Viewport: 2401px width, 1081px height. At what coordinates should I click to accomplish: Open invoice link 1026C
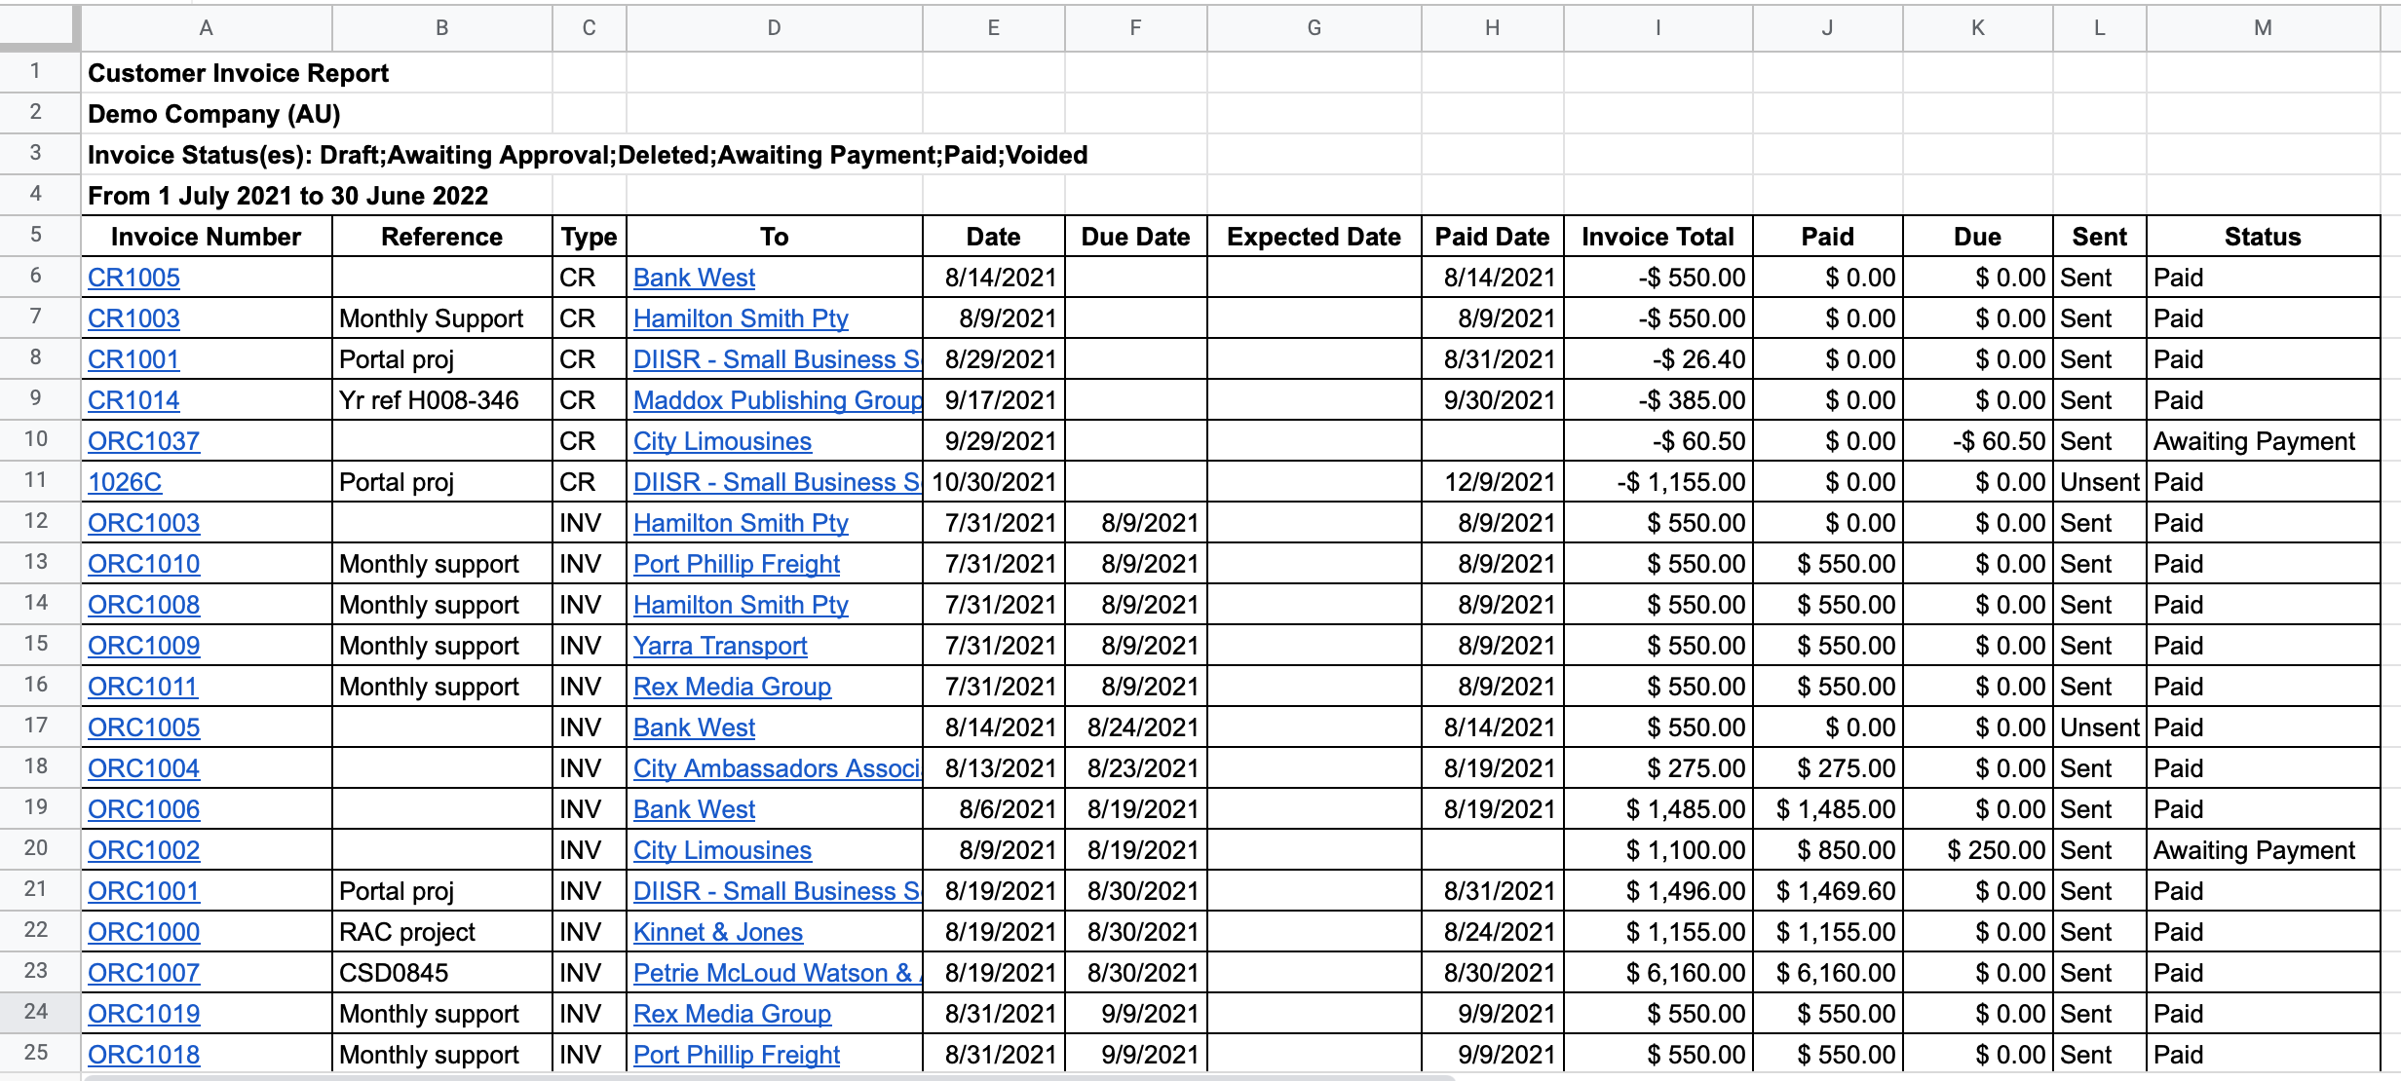[125, 482]
